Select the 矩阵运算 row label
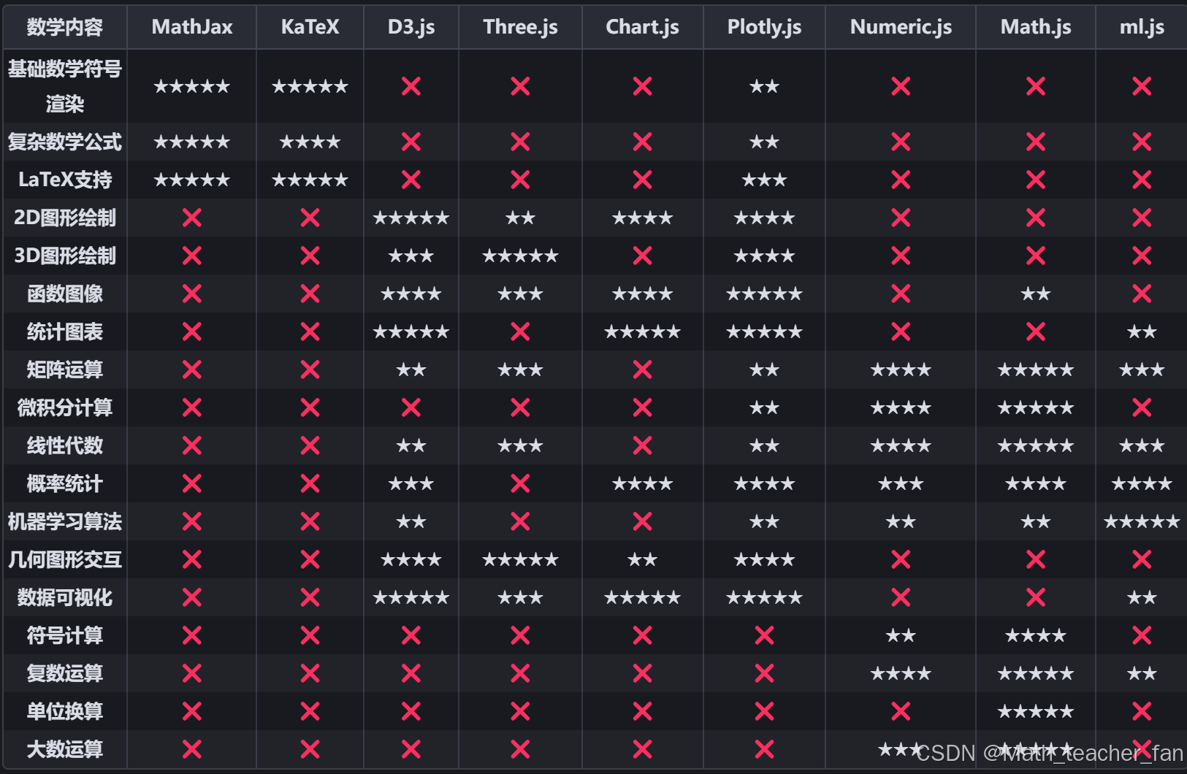This screenshot has height=774, width=1187. [x=65, y=369]
